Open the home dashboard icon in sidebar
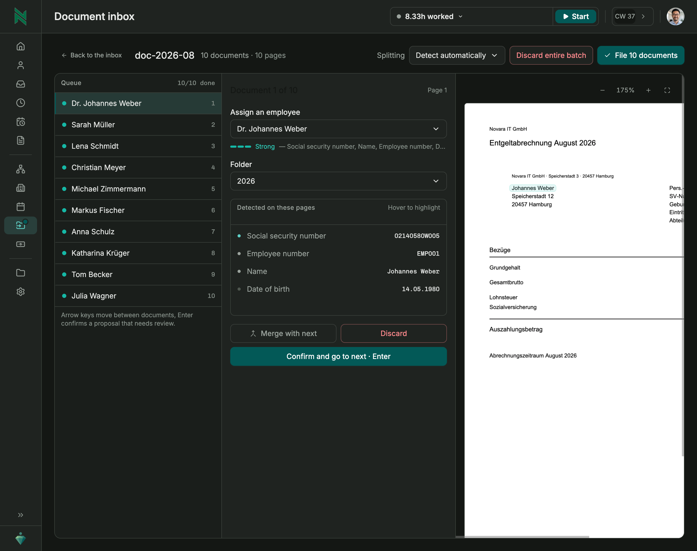Viewport: 697px width, 551px height. [x=20, y=46]
